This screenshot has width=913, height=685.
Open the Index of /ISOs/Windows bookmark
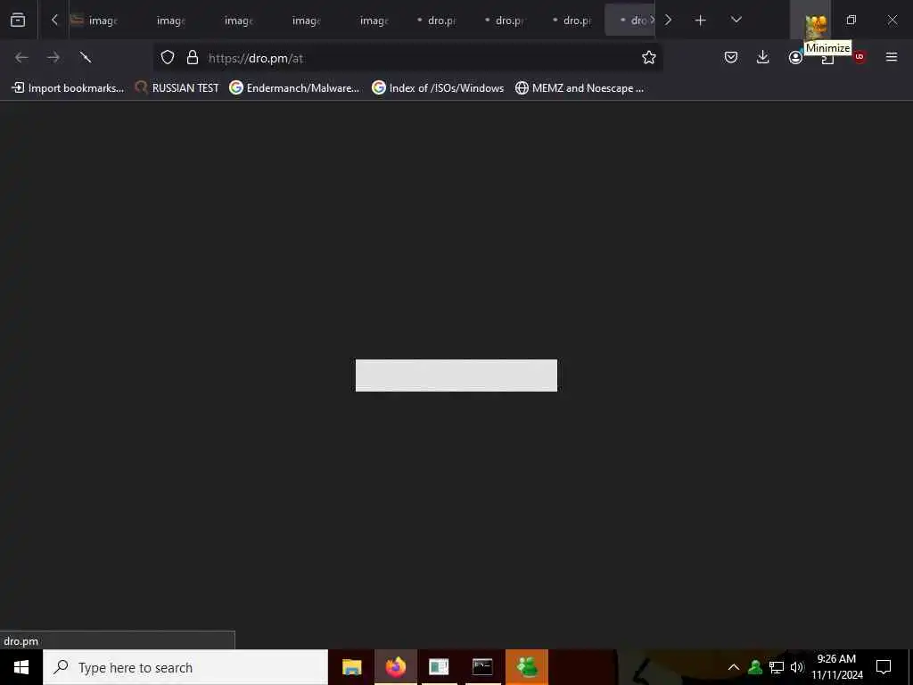[438, 88]
